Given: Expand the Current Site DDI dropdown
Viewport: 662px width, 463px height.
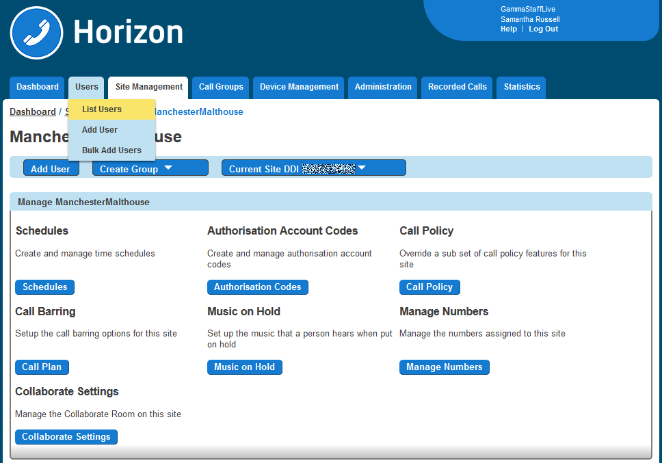Looking at the screenshot, I should pyautogui.click(x=313, y=168).
